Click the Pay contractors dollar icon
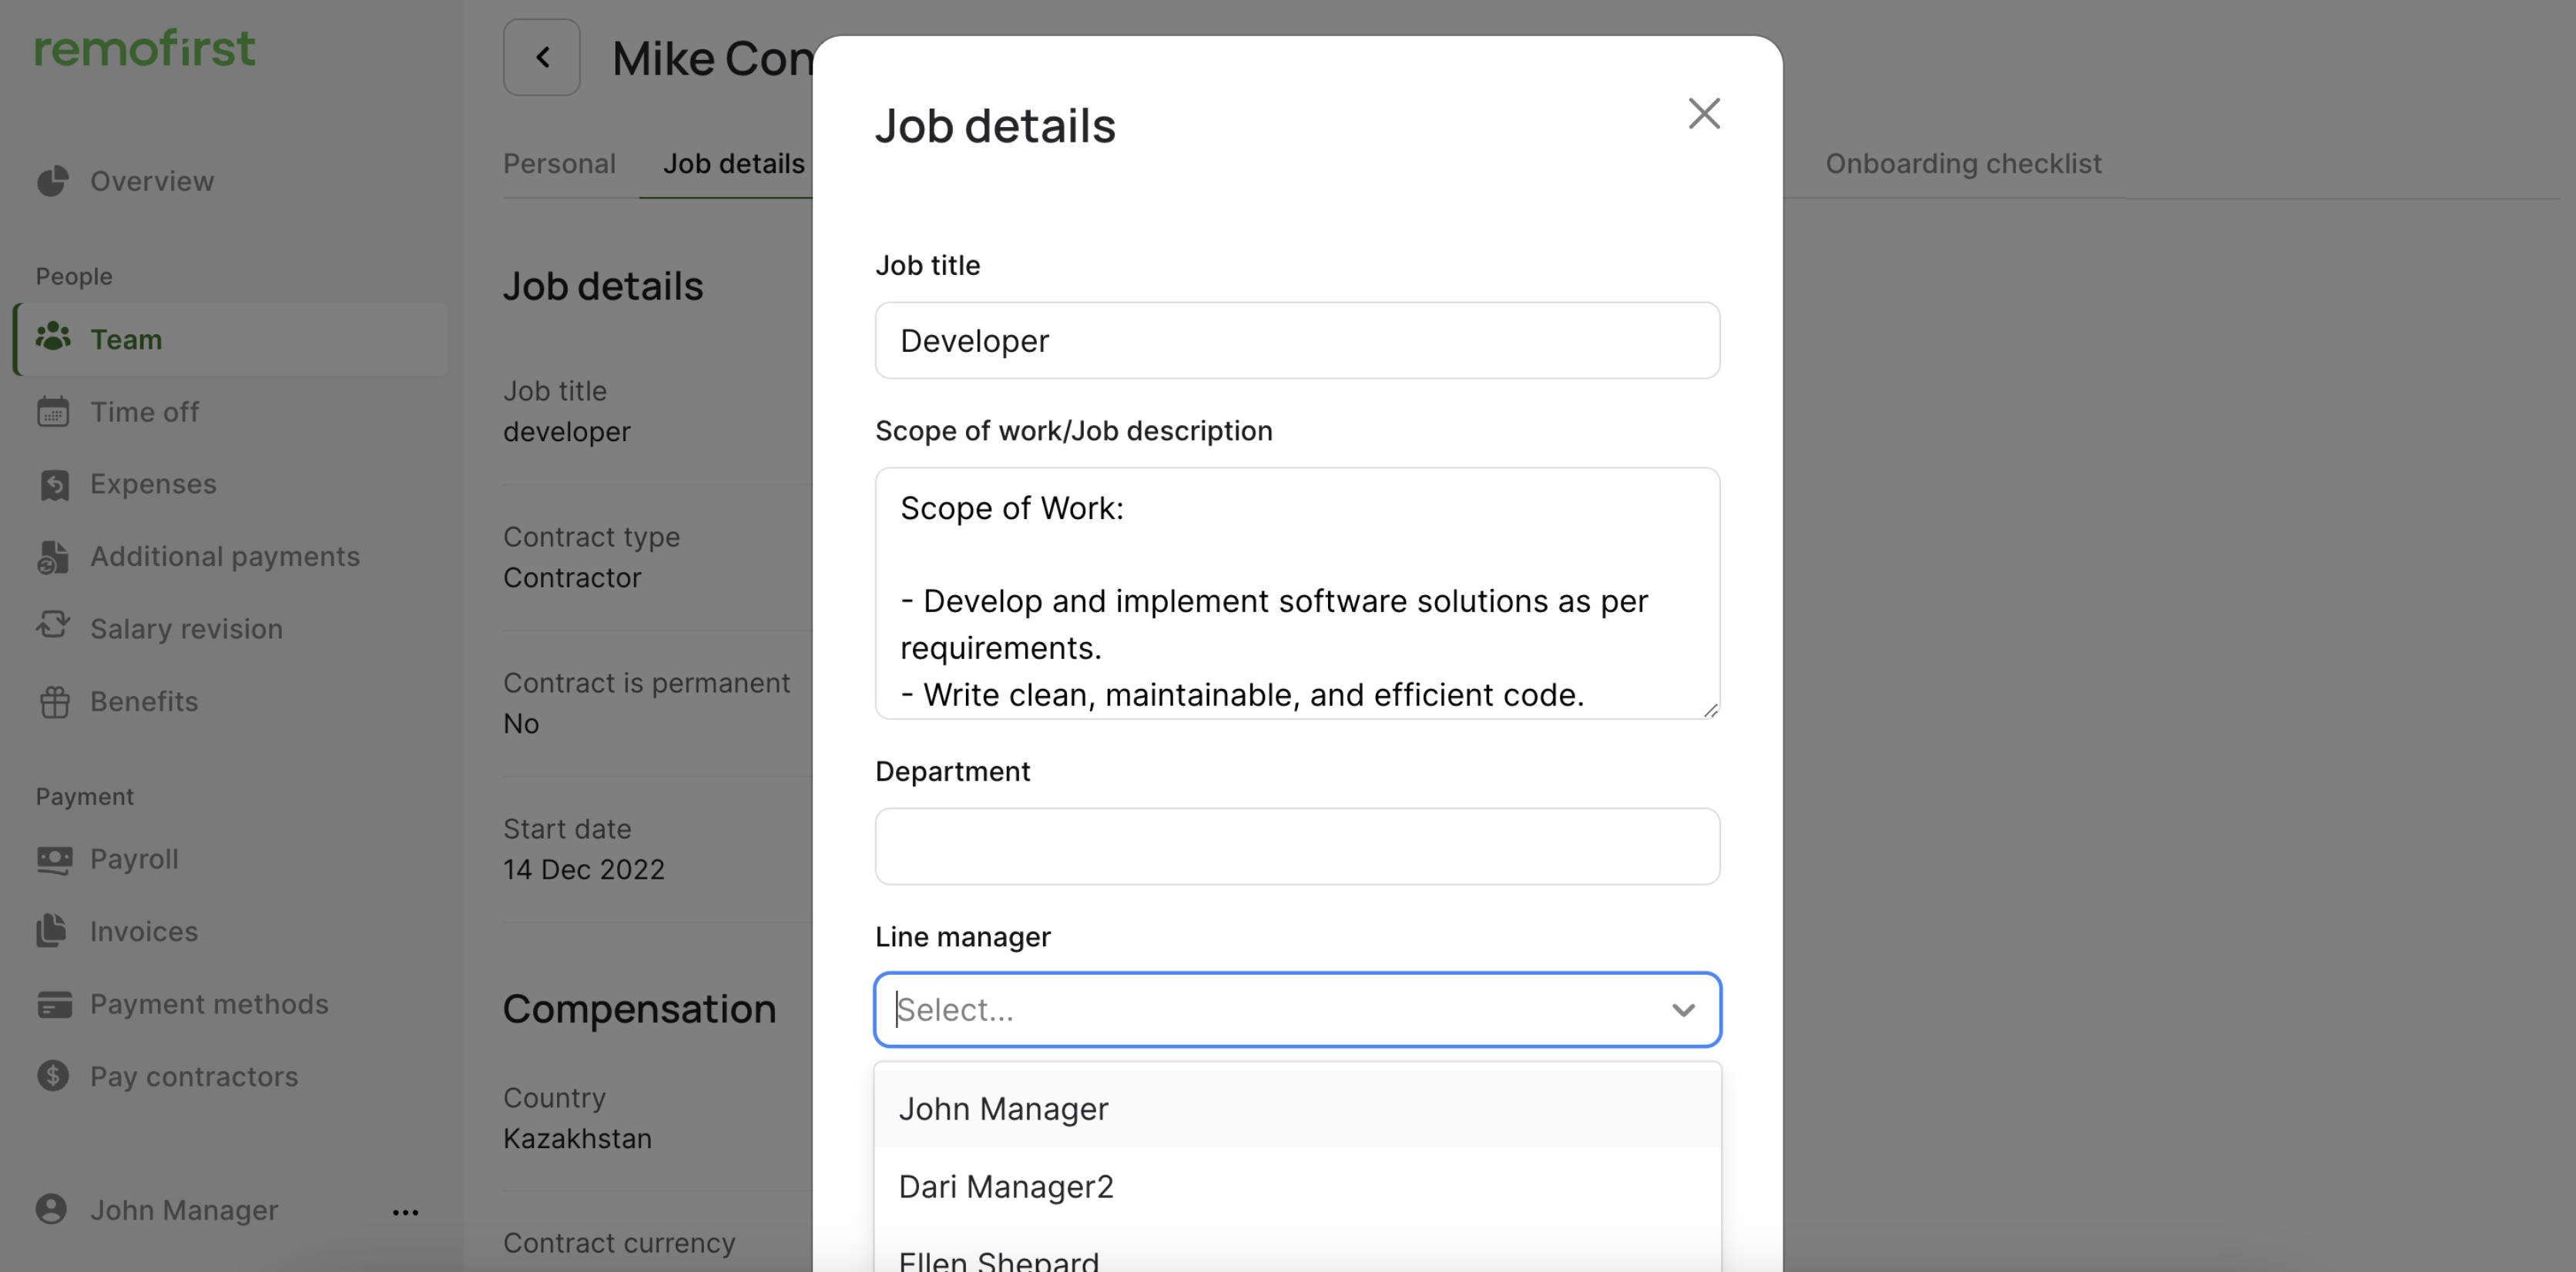 [x=53, y=1076]
